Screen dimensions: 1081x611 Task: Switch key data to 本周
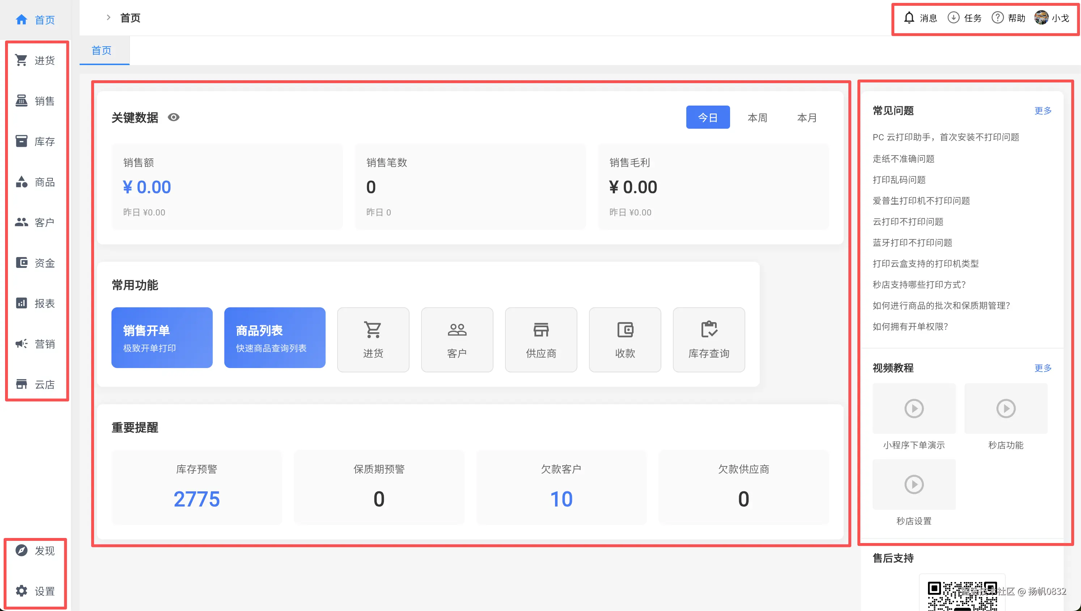point(757,117)
